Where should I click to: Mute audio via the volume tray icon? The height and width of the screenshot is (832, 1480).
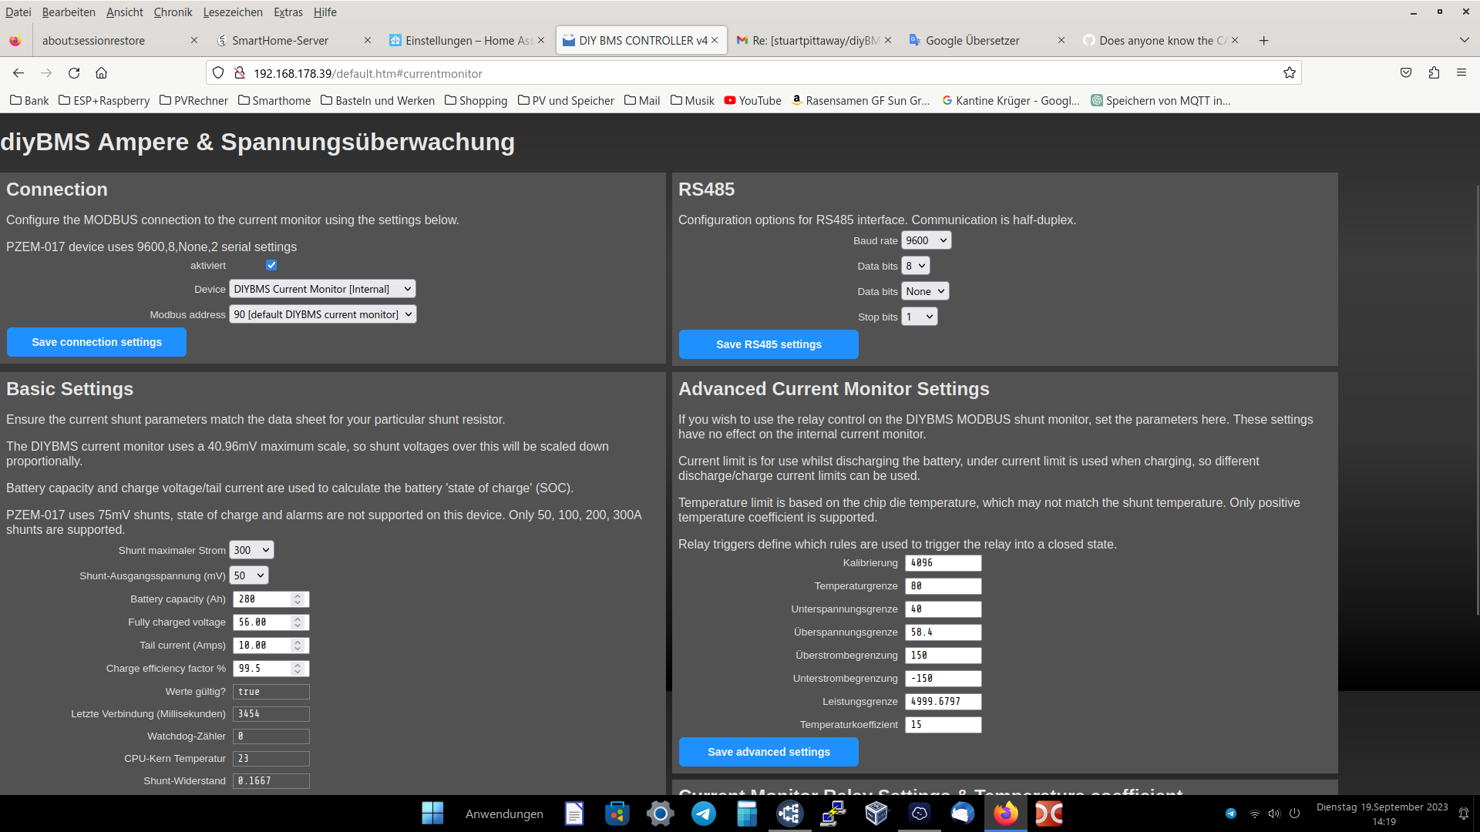pos(1273,813)
